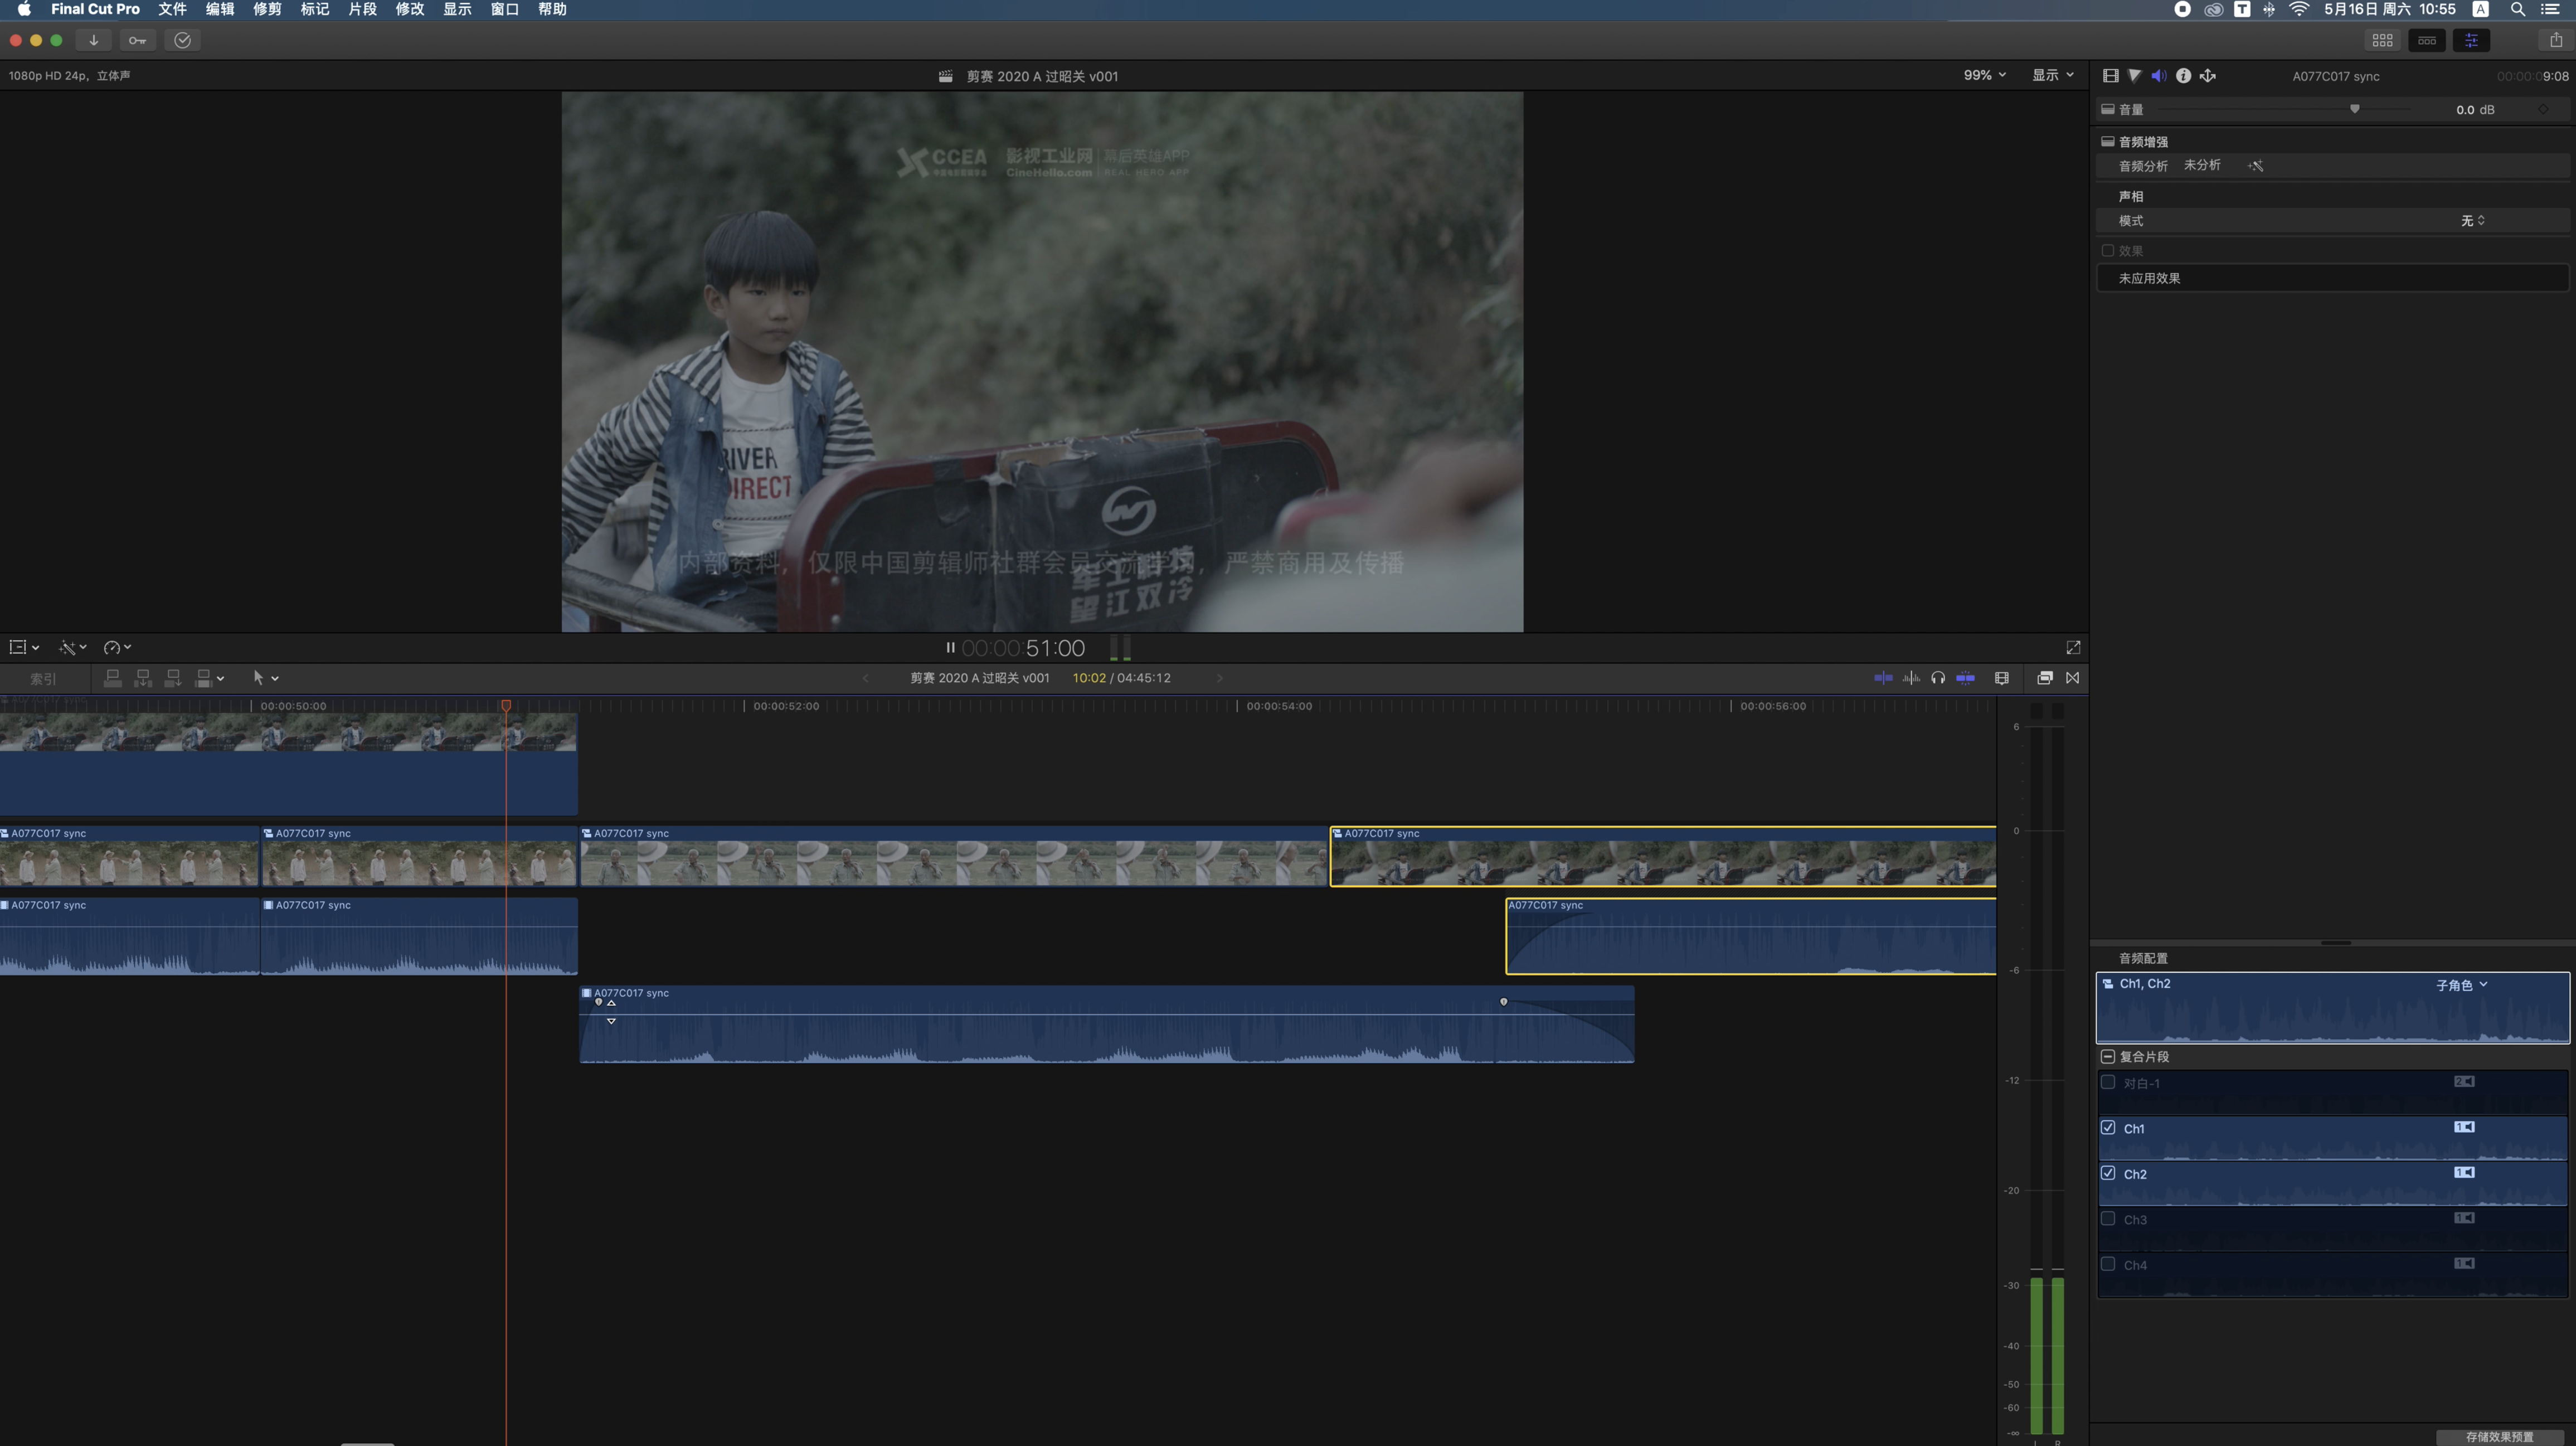Click the audio enhancement magic wand icon

click(x=2256, y=166)
